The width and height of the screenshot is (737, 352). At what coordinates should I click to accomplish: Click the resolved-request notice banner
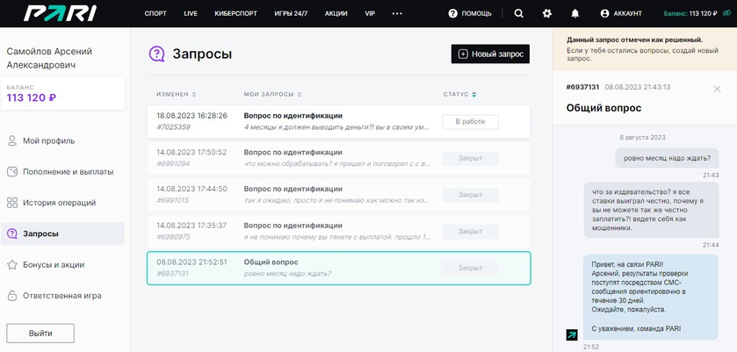[645, 49]
